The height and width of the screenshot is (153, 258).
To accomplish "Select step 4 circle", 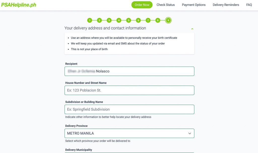I will coord(119,20).
